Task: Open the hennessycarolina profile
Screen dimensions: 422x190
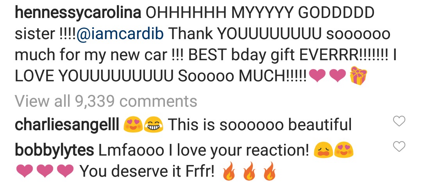Action: [x=78, y=13]
